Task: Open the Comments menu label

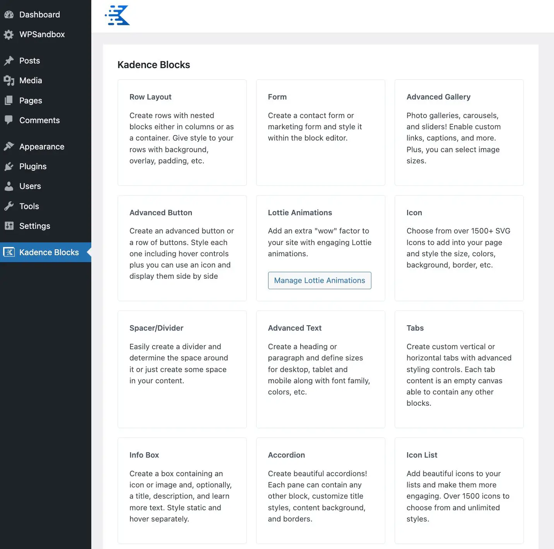Action: [39, 120]
